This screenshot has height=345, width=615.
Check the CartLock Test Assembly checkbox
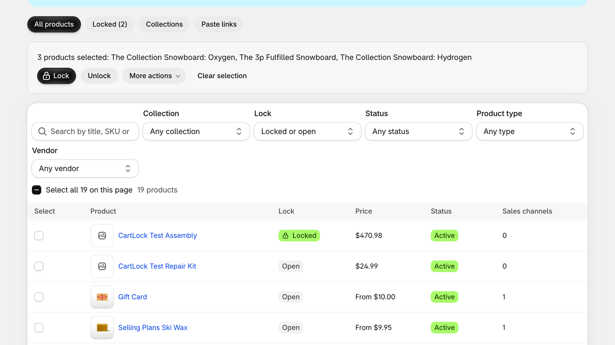point(39,236)
